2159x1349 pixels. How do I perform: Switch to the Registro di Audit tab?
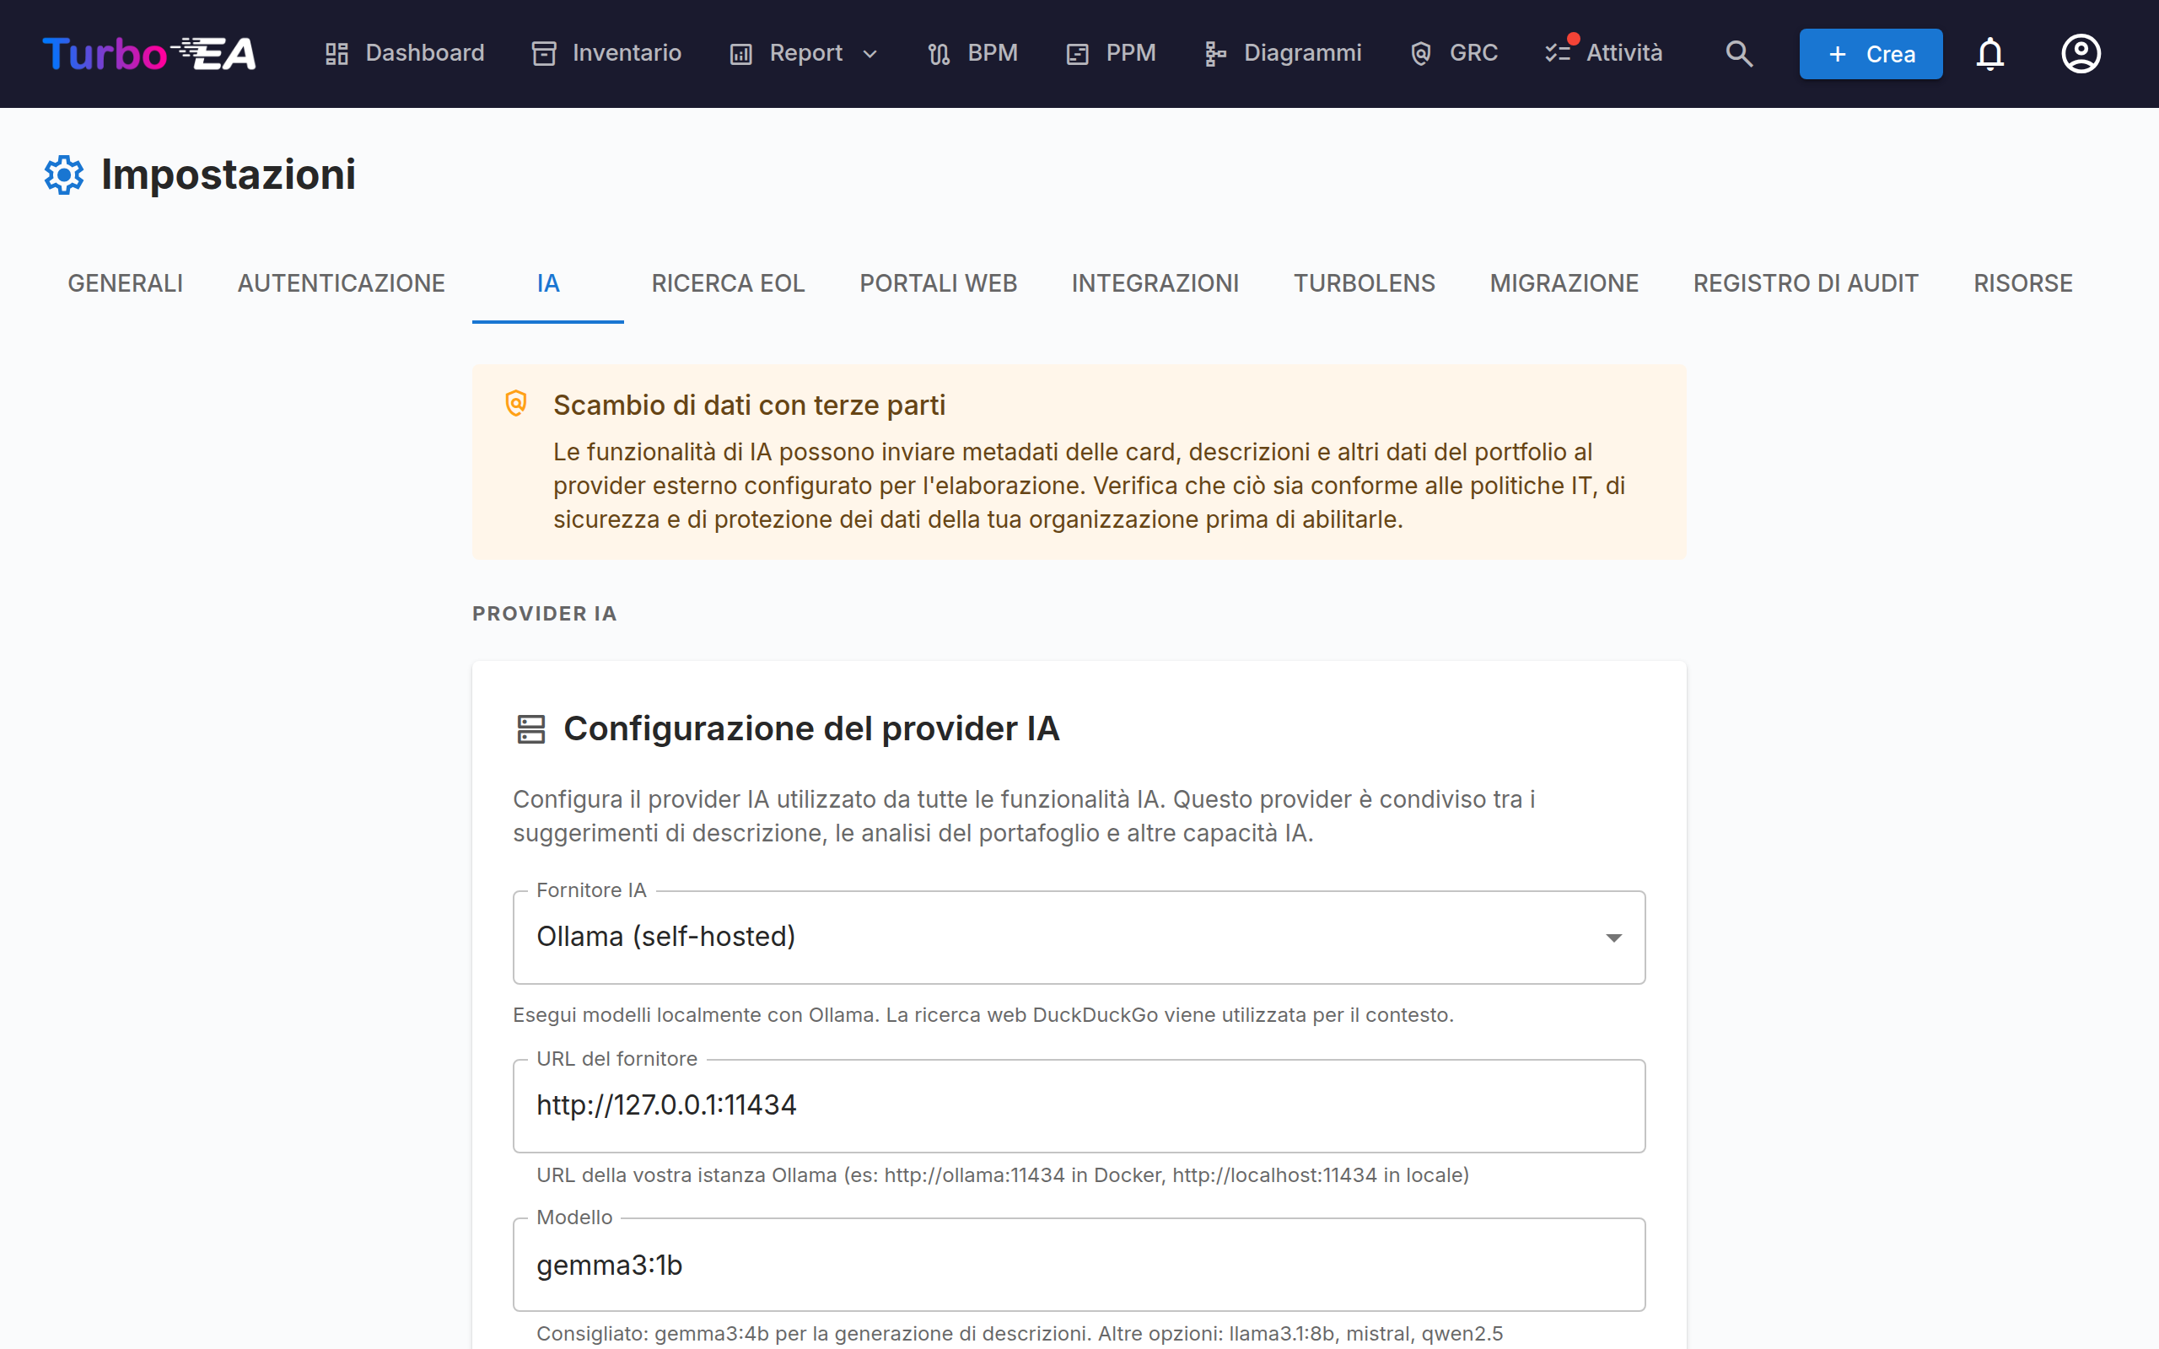[x=1806, y=284]
